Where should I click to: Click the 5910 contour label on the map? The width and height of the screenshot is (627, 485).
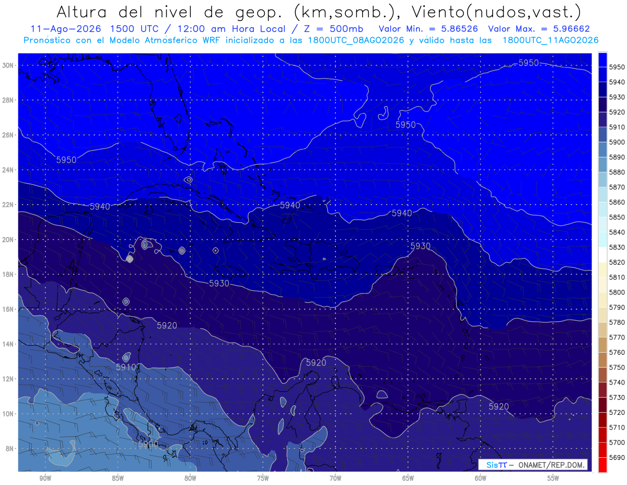point(126,367)
